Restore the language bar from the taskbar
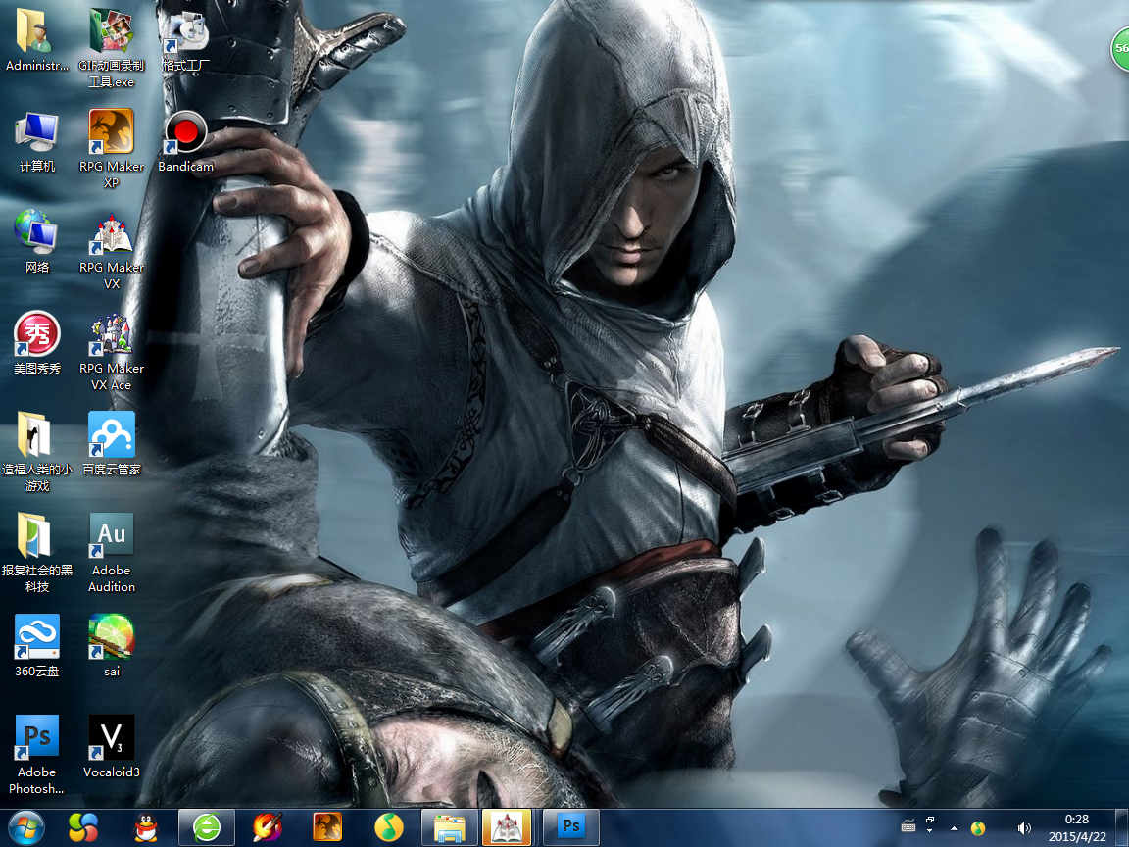 (x=929, y=821)
